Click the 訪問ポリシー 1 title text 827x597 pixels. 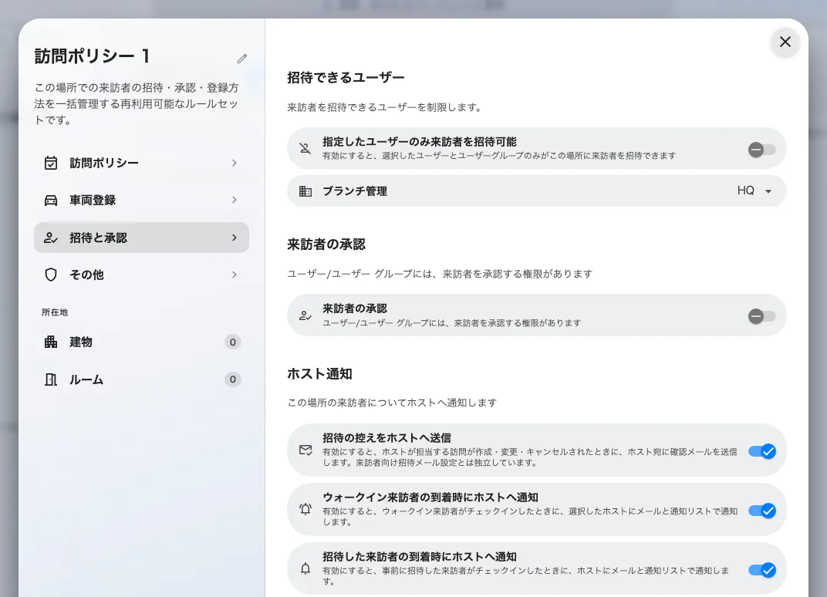[93, 56]
